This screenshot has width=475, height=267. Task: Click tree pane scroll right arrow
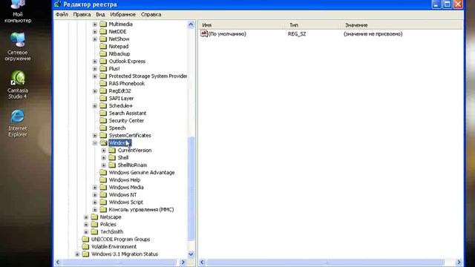click(183, 262)
